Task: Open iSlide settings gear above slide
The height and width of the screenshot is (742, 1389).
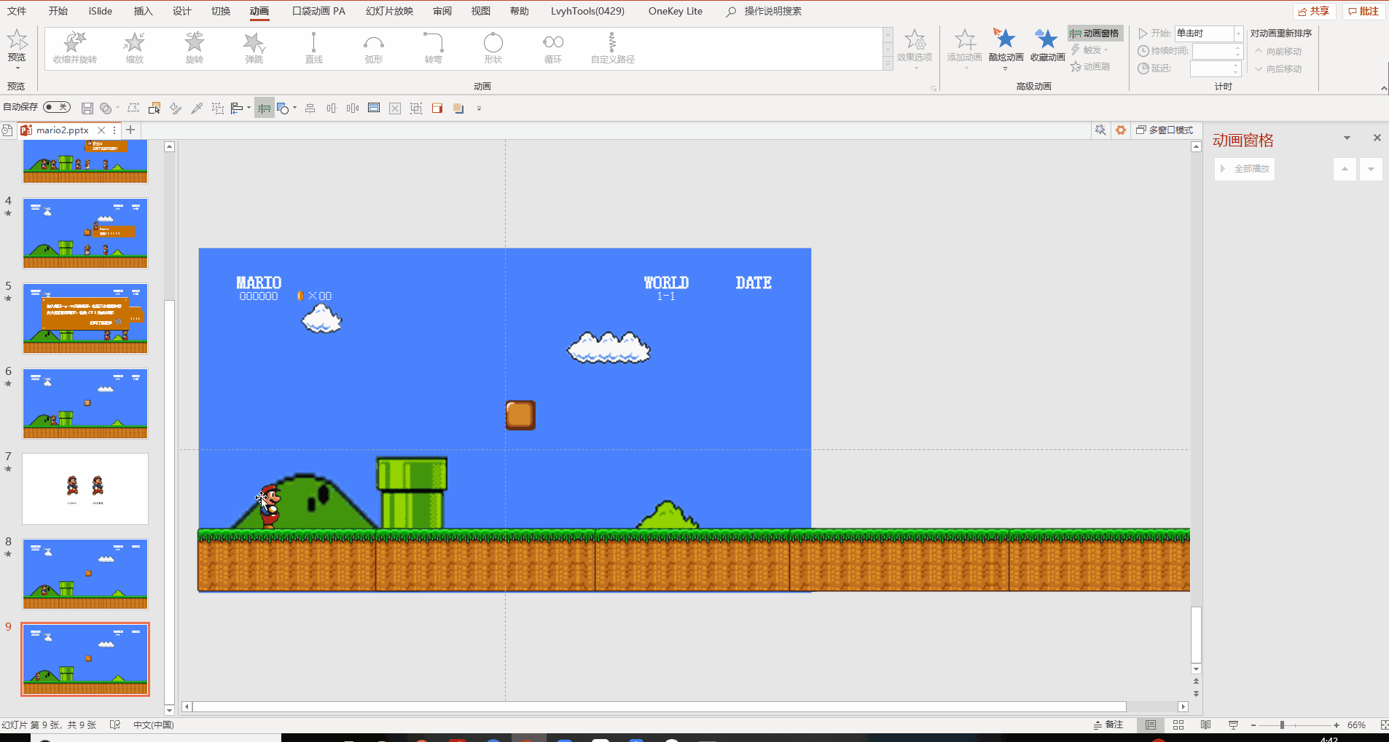Action: tap(1121, 130)
